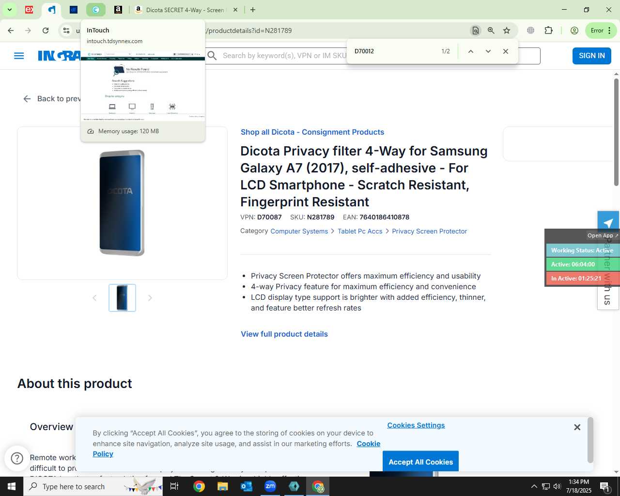Go to previous find result
The image size is (620, 496).
coord(470,51)
